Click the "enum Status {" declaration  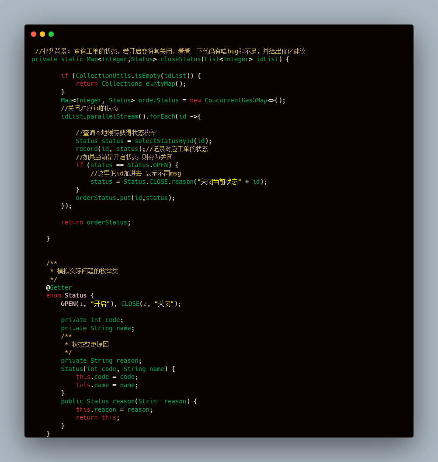coord(70,295)
